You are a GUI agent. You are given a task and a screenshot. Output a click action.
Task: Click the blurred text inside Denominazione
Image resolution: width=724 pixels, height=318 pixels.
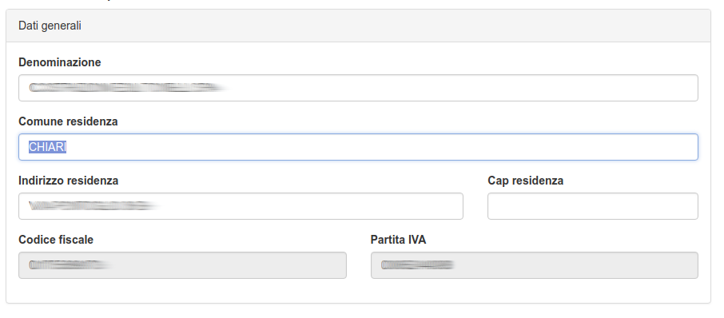(x=129, y=88)
